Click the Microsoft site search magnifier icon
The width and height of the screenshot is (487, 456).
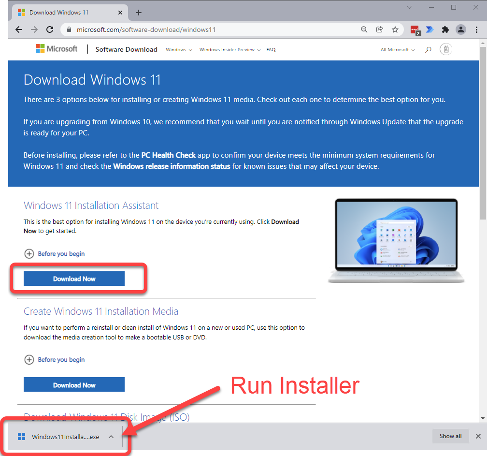click(x=428, y=49)
